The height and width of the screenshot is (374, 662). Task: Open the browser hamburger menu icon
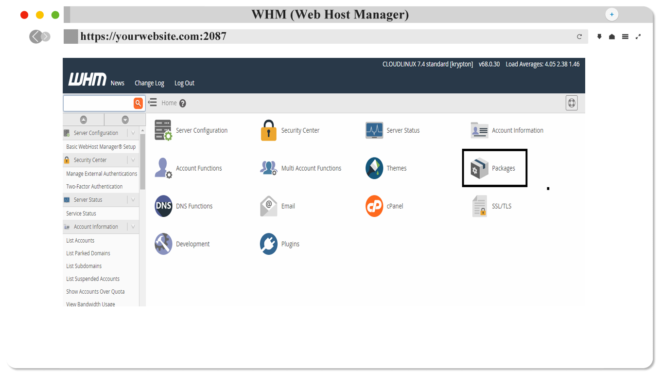pyautogui.click(x=625, y=36)
